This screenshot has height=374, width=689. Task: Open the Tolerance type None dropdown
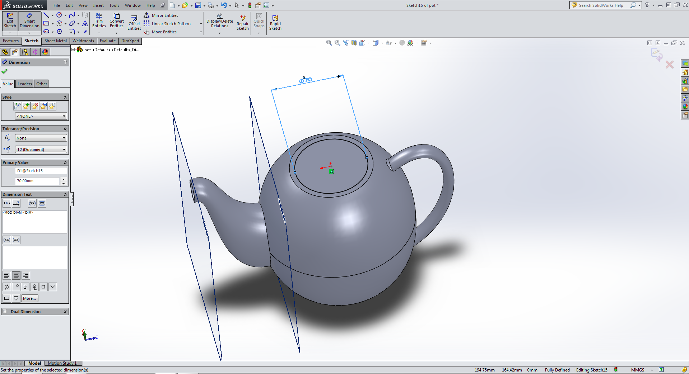coord(41,138)
